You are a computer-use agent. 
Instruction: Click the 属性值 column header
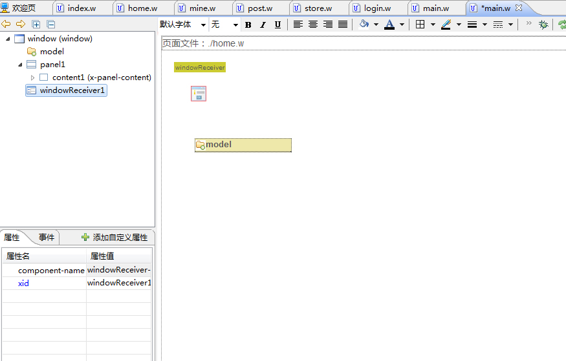[119, 256]
